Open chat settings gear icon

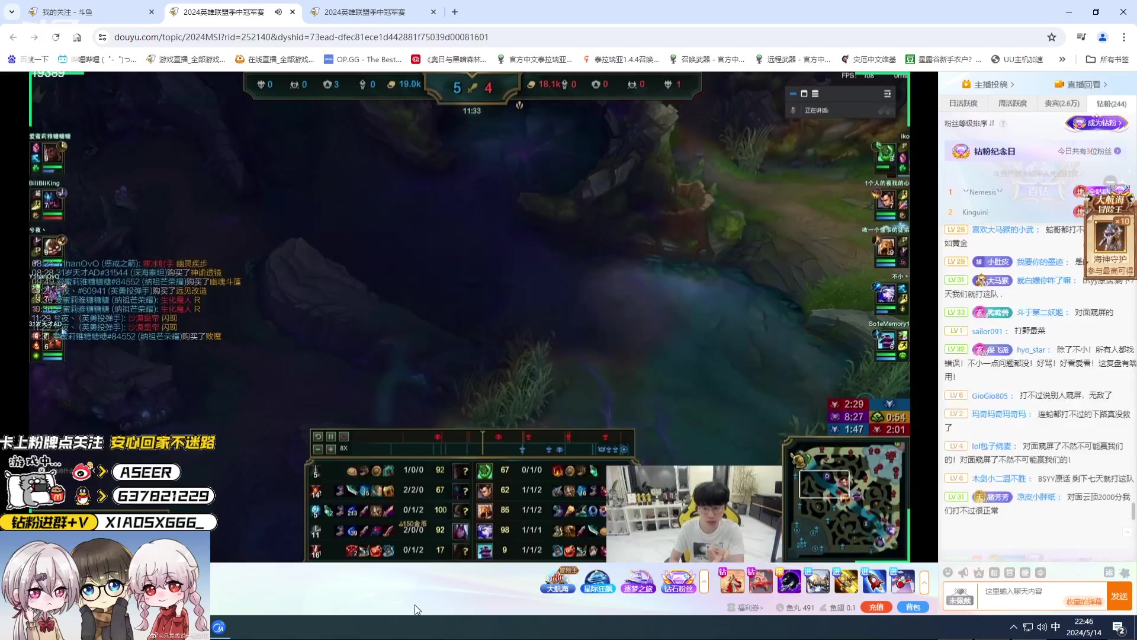(1125, 572)
